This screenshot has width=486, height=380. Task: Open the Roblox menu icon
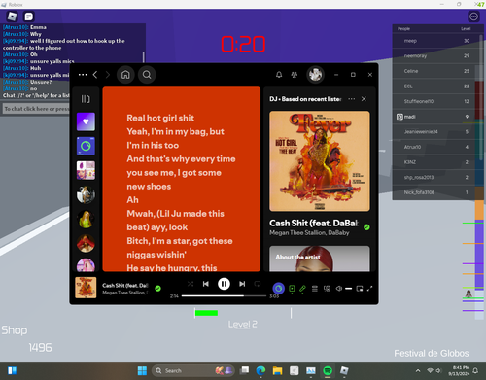coord(13,17)
